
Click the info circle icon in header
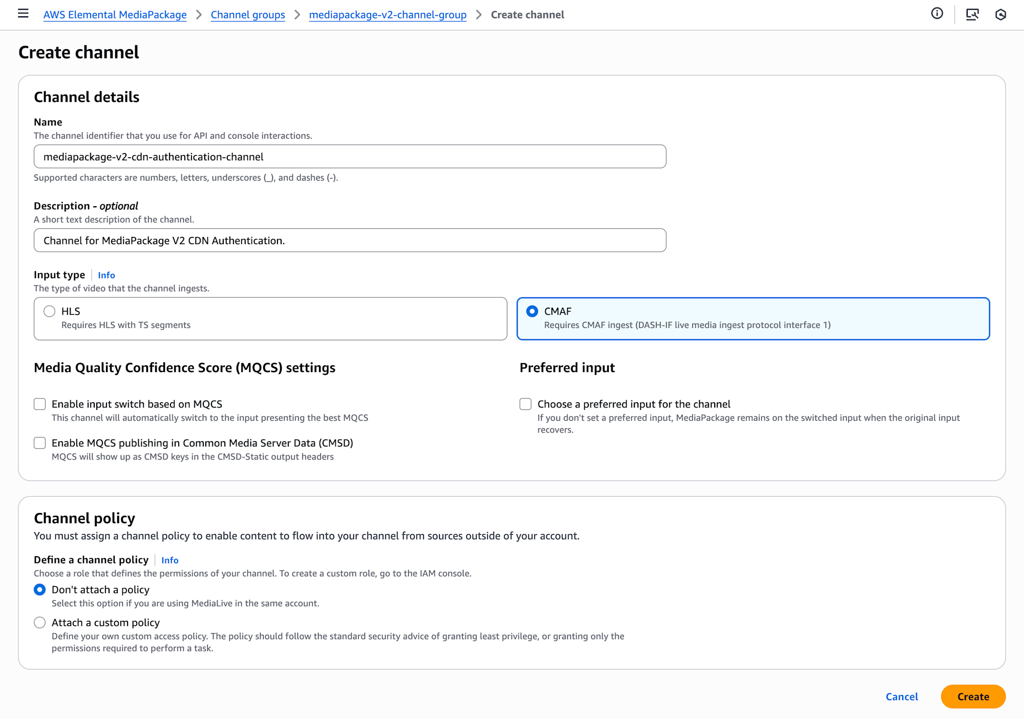click(x=936, y=14)
